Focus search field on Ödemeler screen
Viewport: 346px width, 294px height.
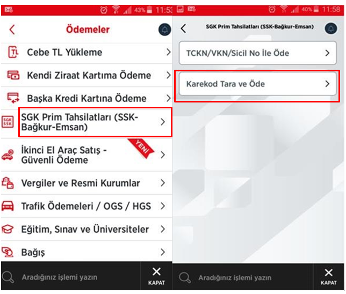70,276
